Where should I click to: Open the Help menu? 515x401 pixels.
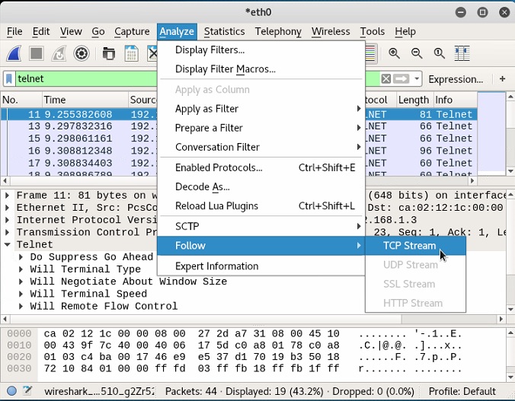[405, 31]
